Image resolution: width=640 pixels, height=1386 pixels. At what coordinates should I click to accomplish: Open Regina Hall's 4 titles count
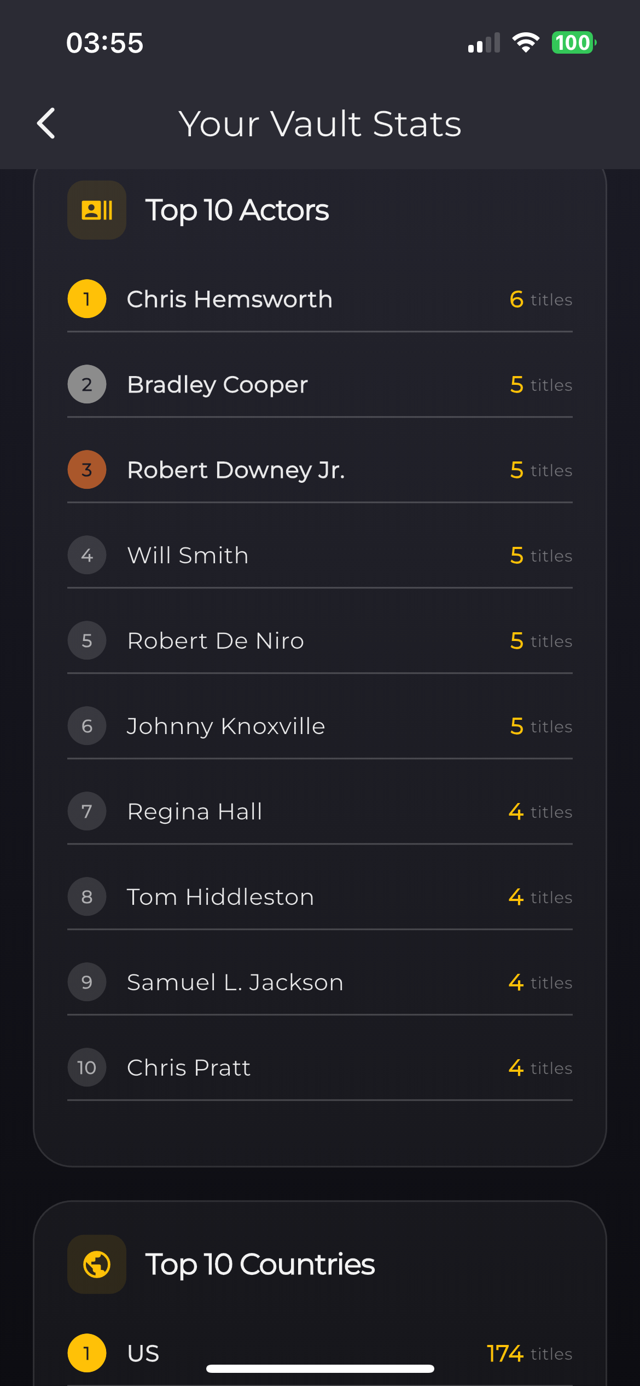(540, 812)
